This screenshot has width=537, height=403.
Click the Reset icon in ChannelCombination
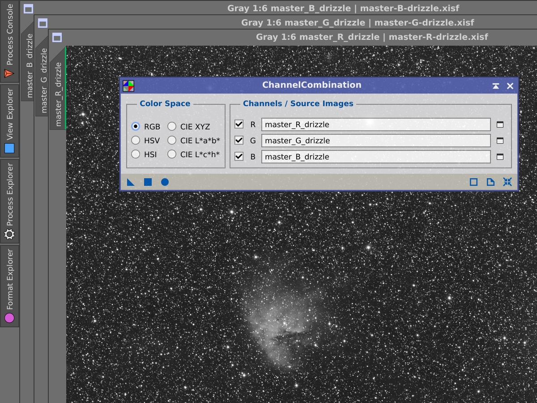coord(507,182)
